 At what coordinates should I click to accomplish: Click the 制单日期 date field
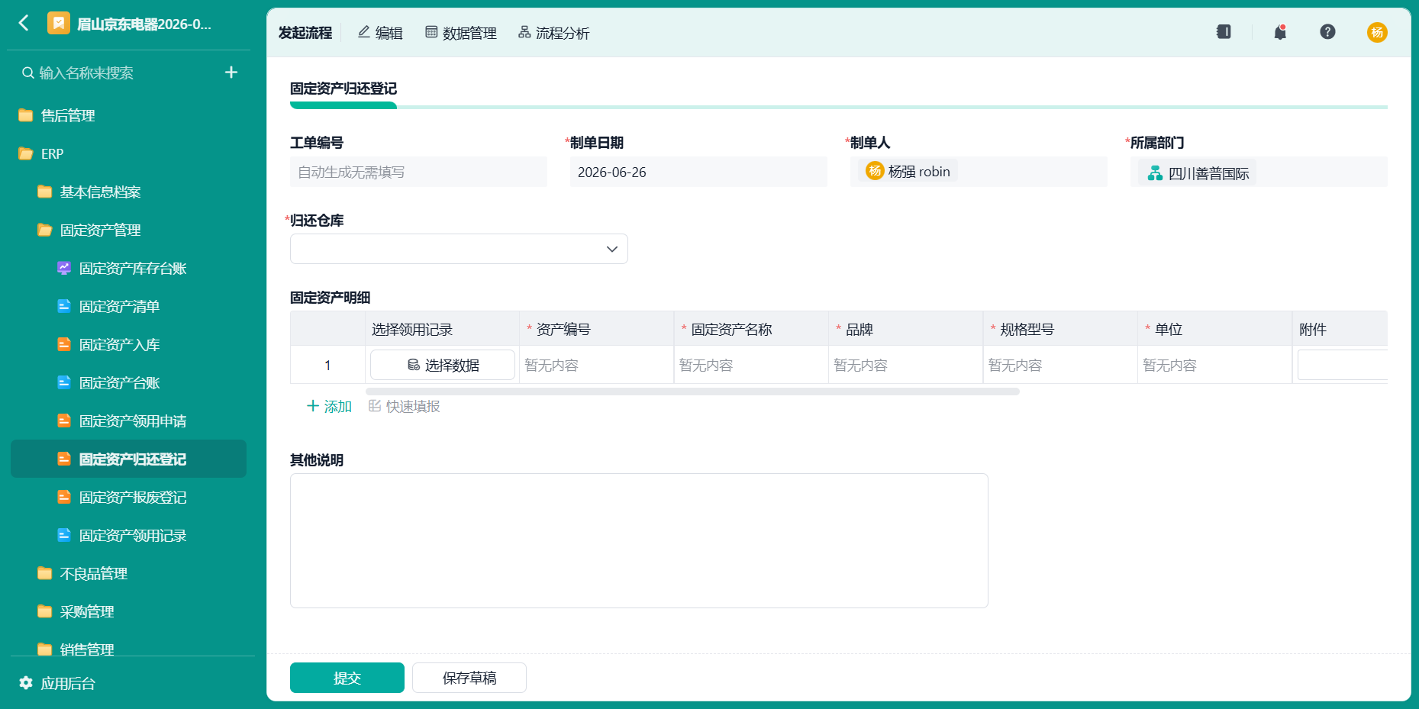(x=698, y=172)
